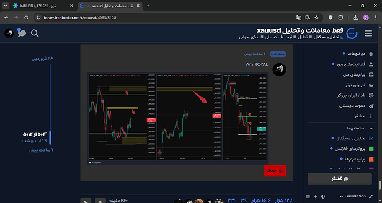Collapse the دسته‌بندی‌ها section chevron
The height and width of the screenshot is (203, 382).
371,128
